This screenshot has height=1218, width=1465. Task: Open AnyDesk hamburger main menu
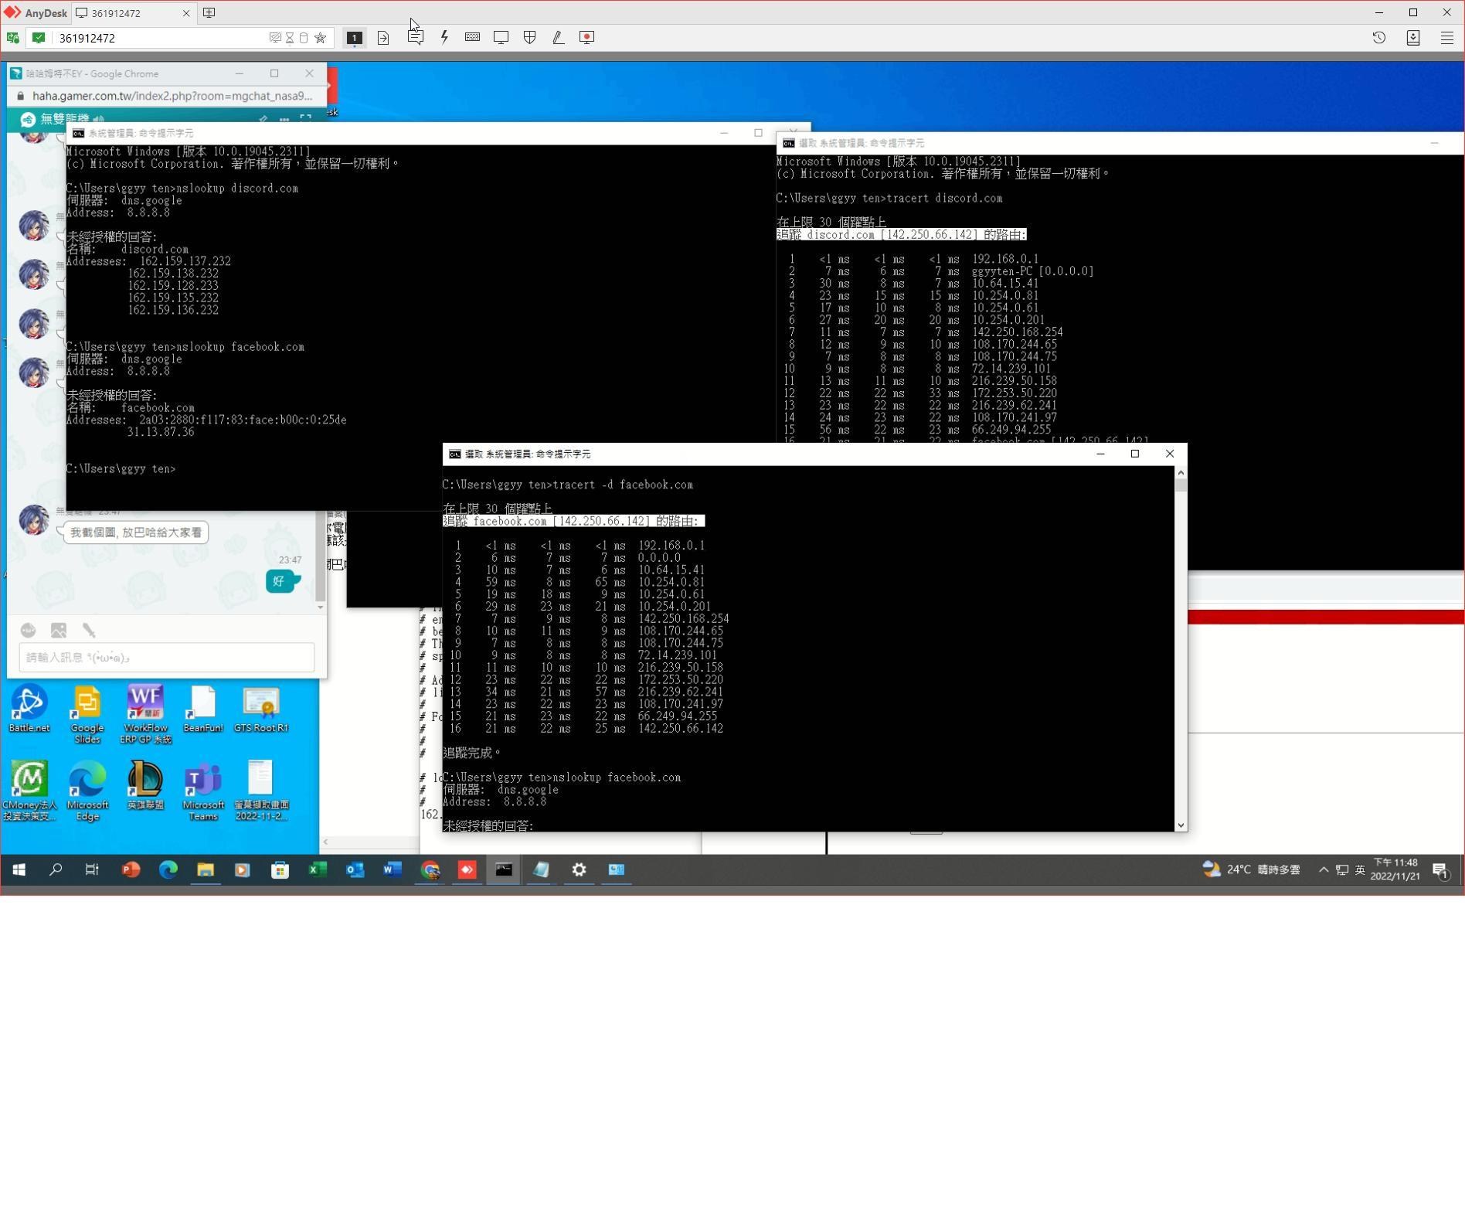(1447, 37)
